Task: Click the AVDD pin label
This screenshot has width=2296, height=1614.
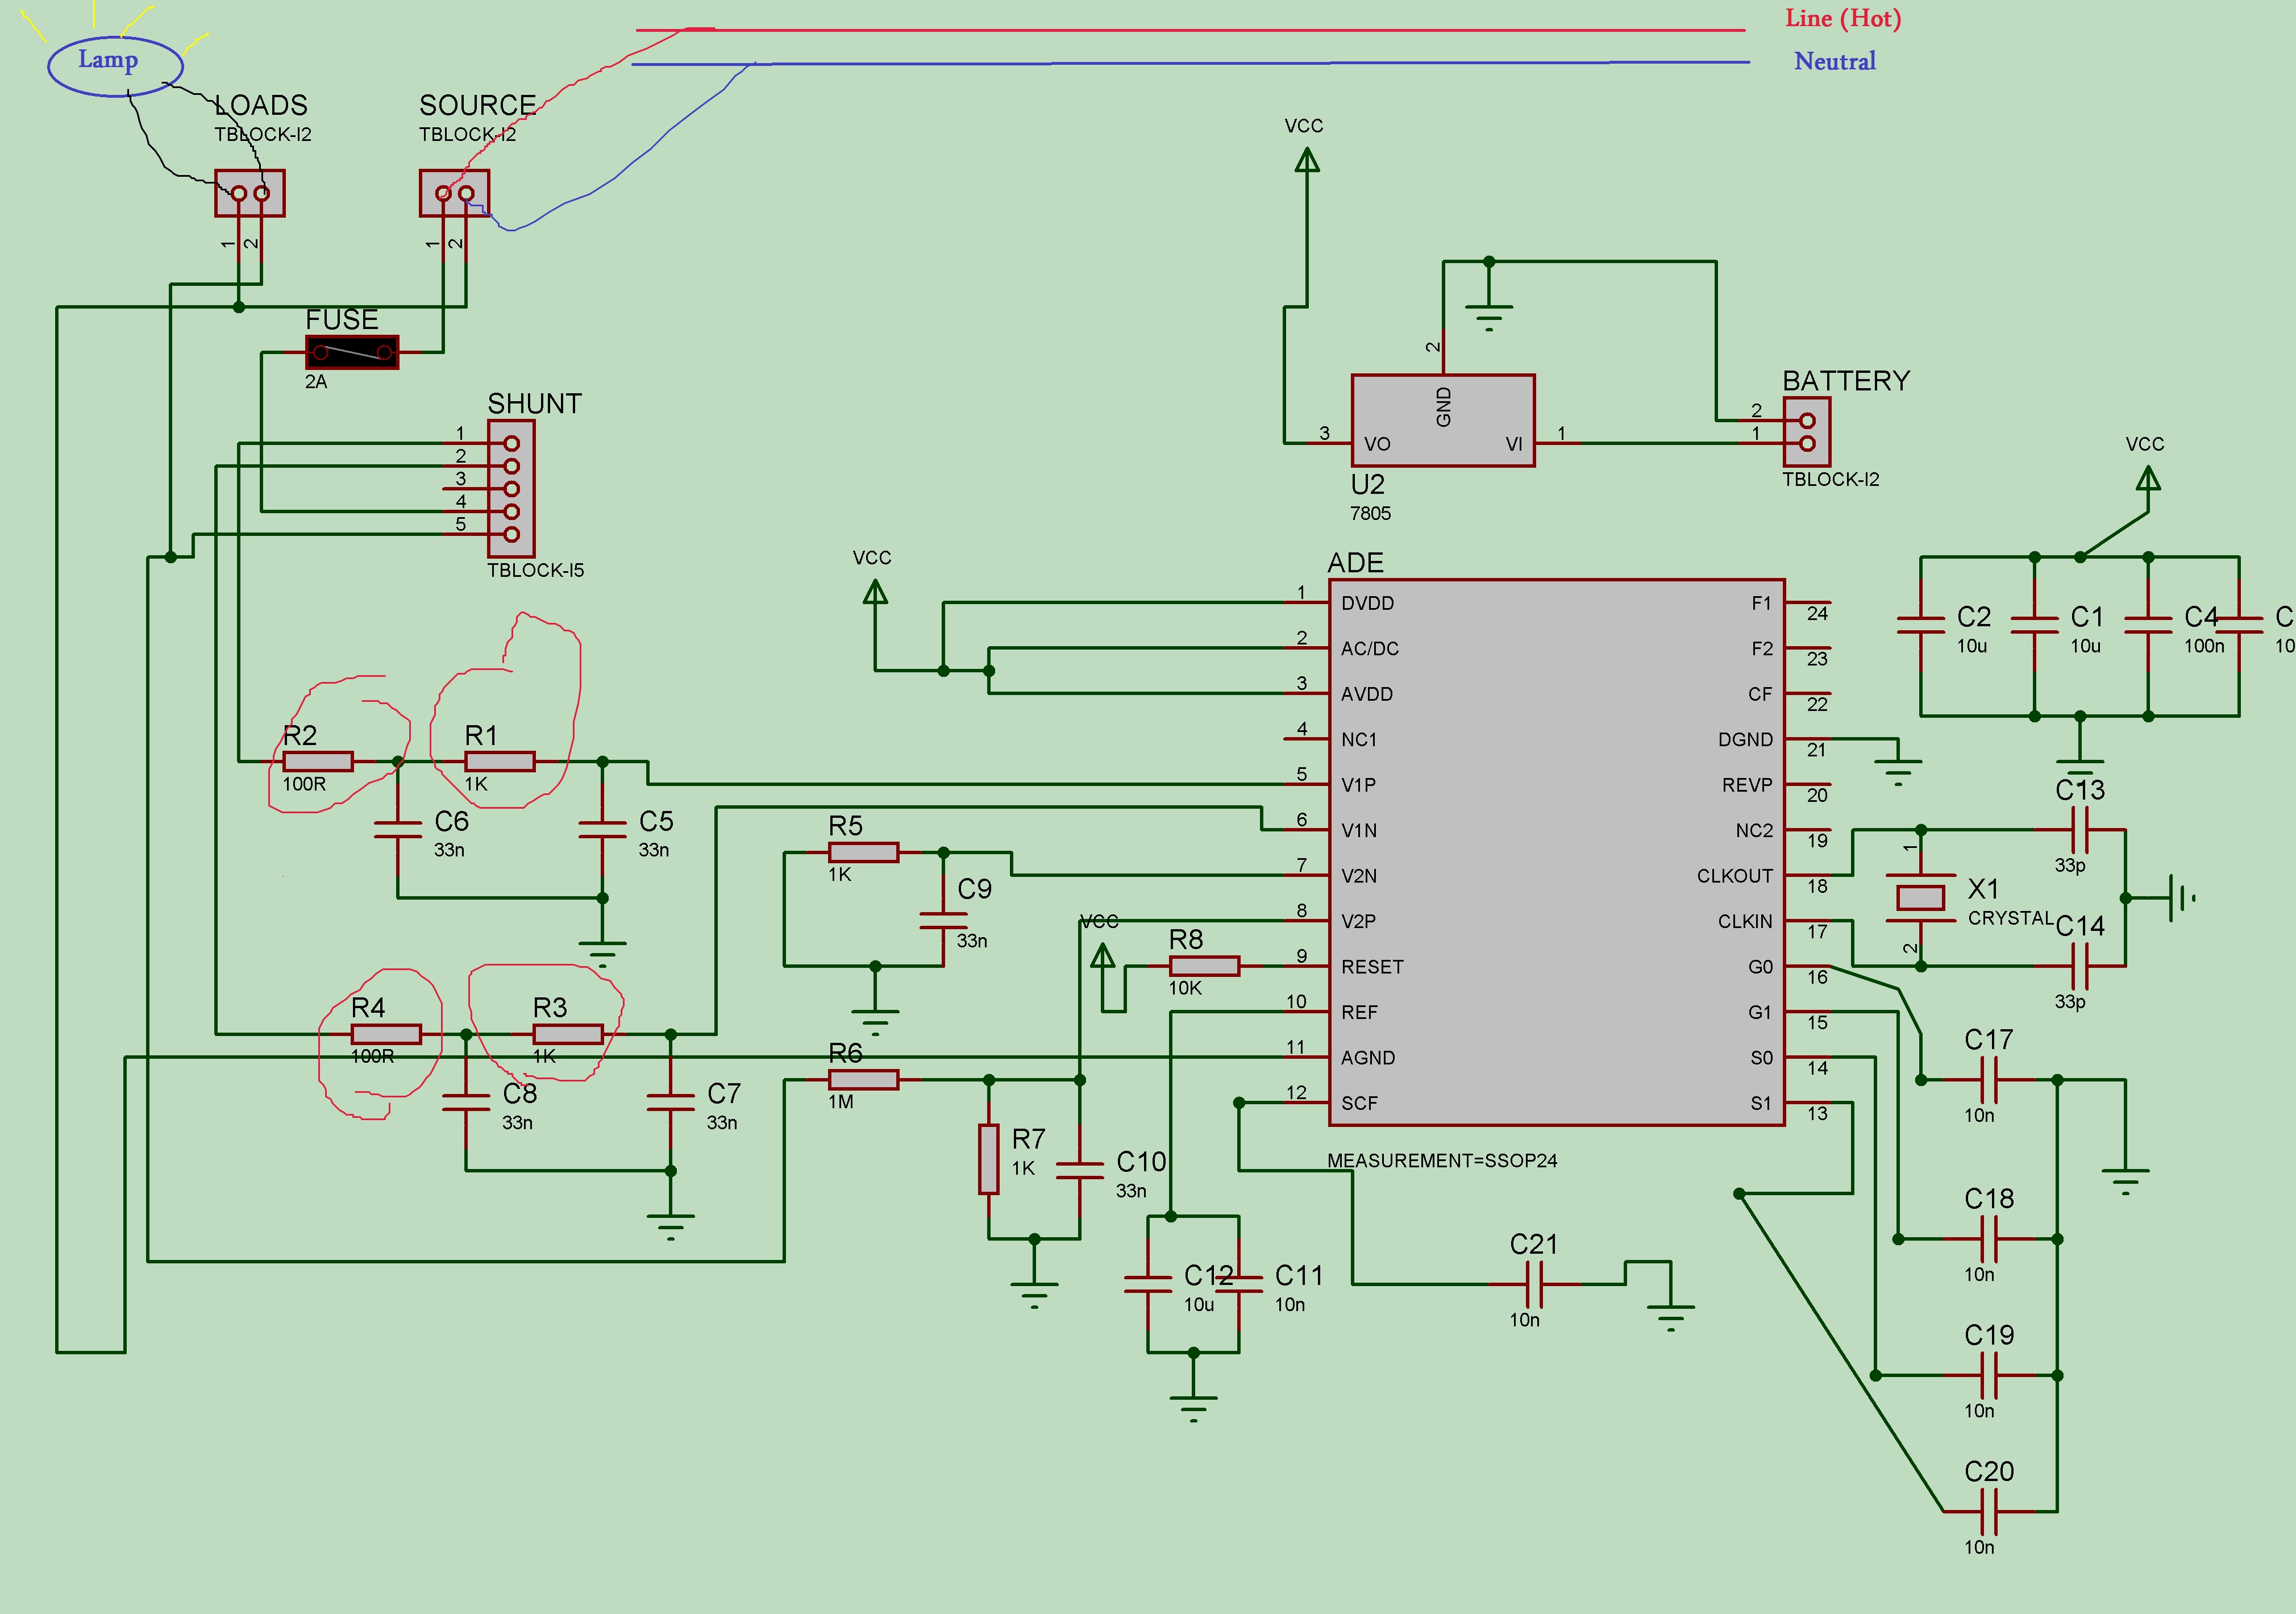Action: [x=1367, y=694]
